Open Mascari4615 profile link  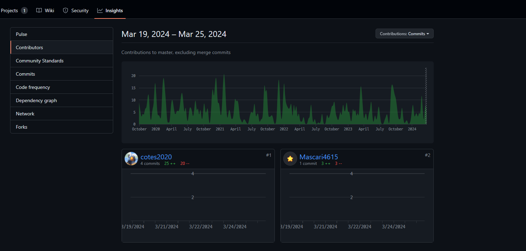(318, 157)
